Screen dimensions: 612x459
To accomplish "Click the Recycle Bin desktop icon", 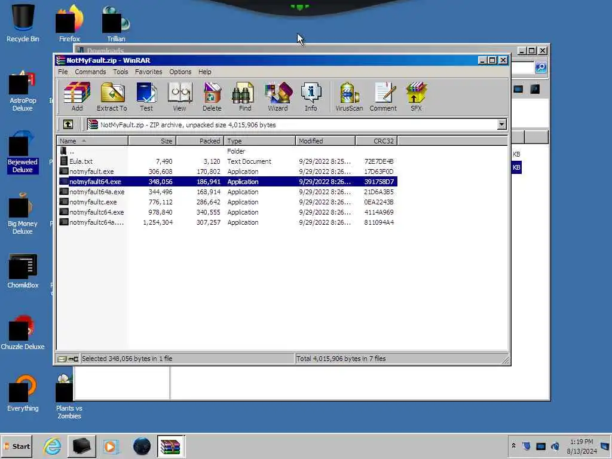I will point(23,23).
